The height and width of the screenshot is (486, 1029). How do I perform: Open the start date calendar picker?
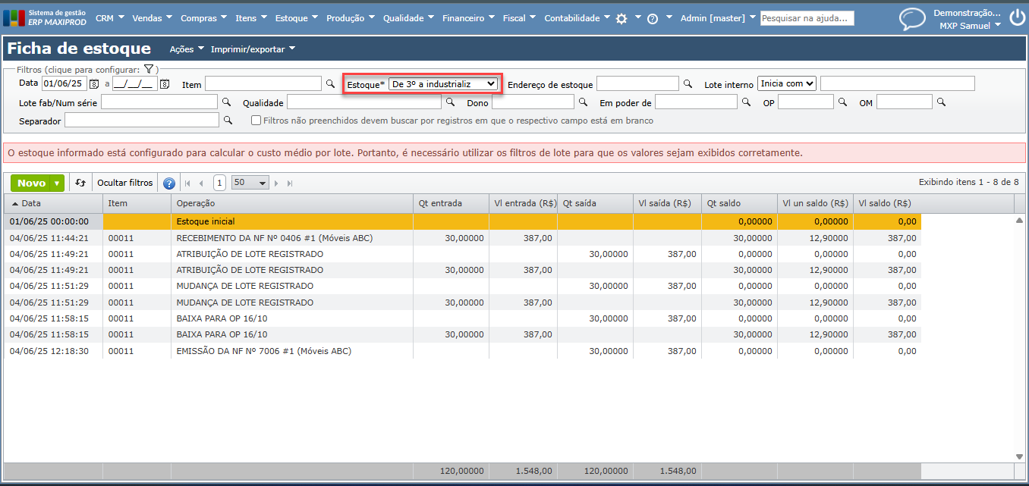(x=94, y=84)
